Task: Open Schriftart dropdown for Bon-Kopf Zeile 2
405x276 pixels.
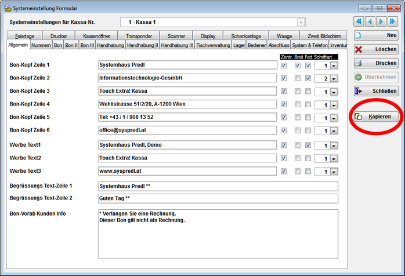Action: [x=334, y=79]
